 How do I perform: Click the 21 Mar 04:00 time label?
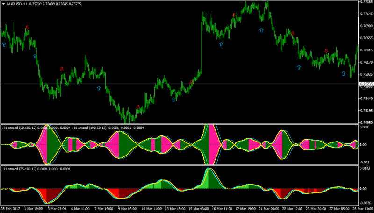pyautogui.click(x=269, y=209)
